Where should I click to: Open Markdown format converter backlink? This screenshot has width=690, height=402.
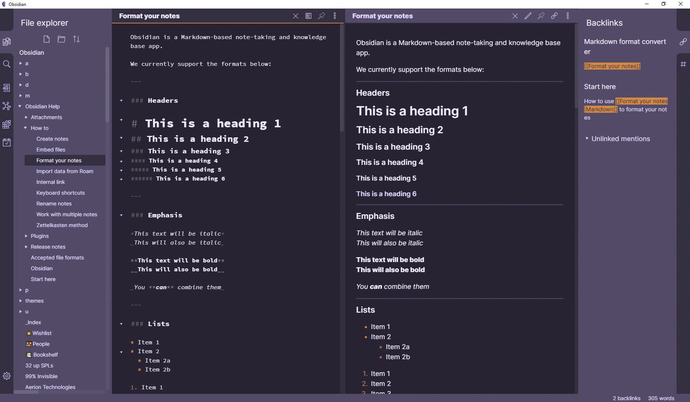coord(625,47)
